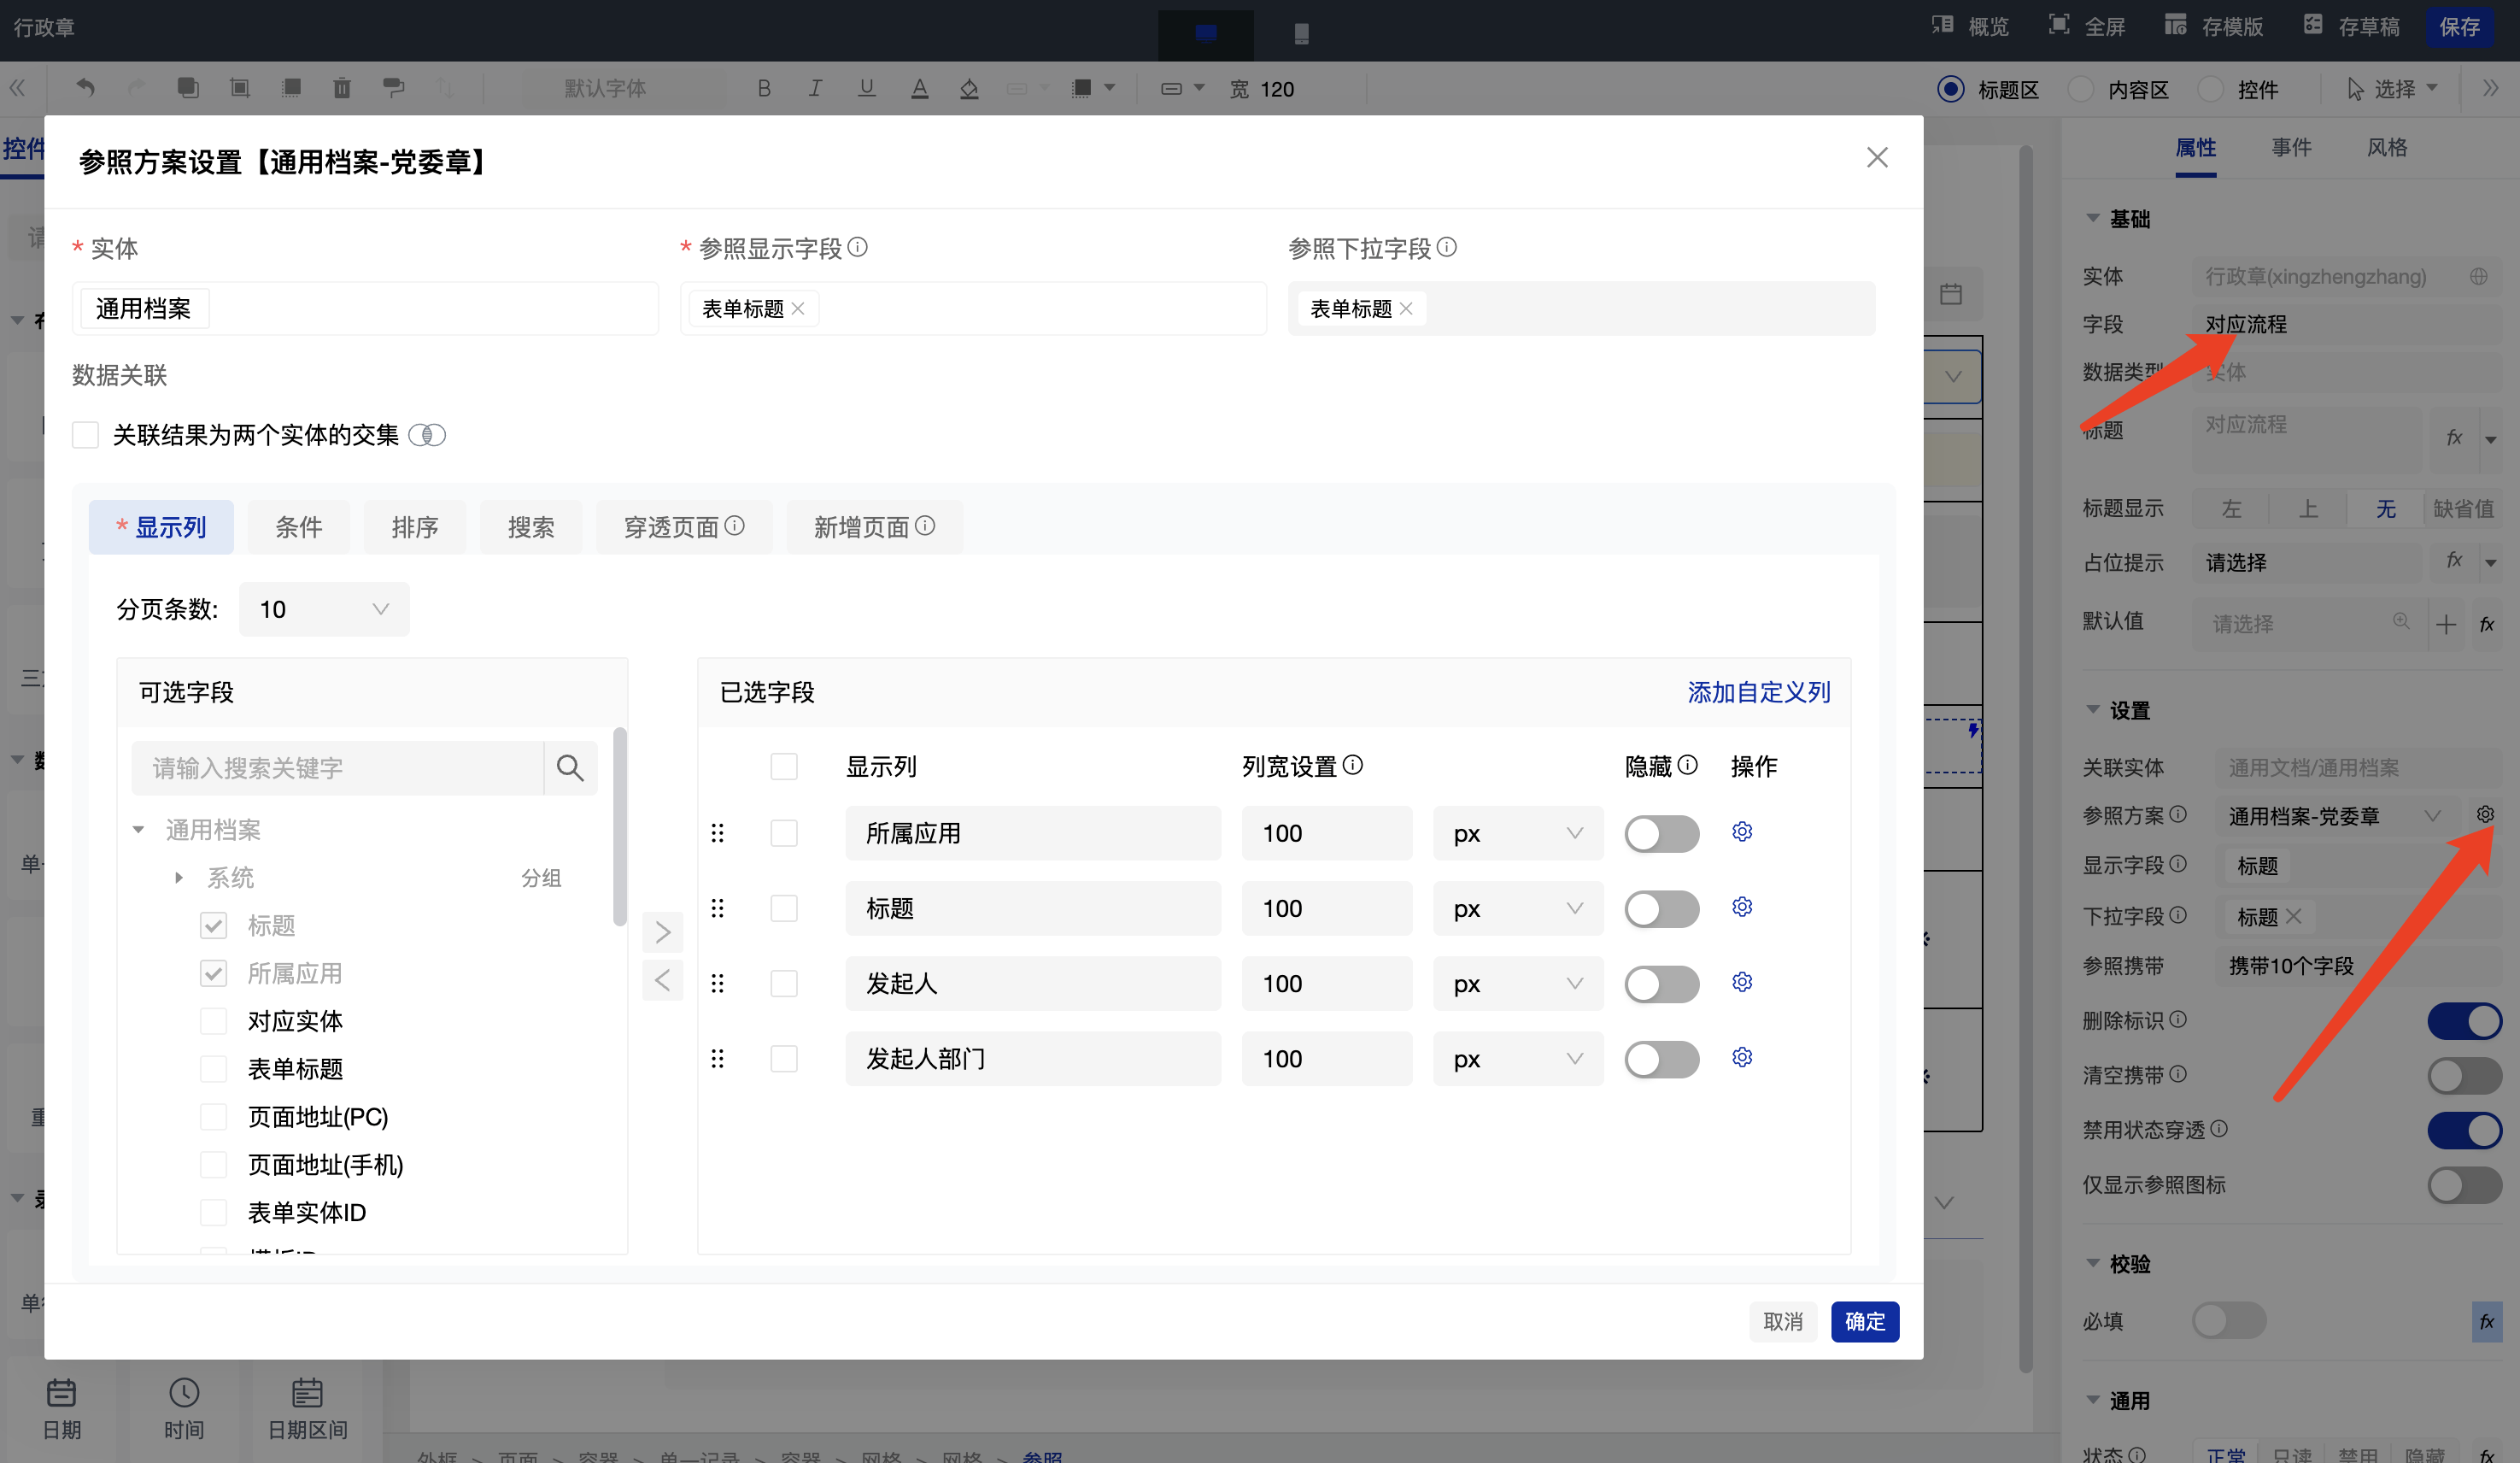
Task: Click search magnifier in 可选字段 panel
Action: (x=570, y=767)
